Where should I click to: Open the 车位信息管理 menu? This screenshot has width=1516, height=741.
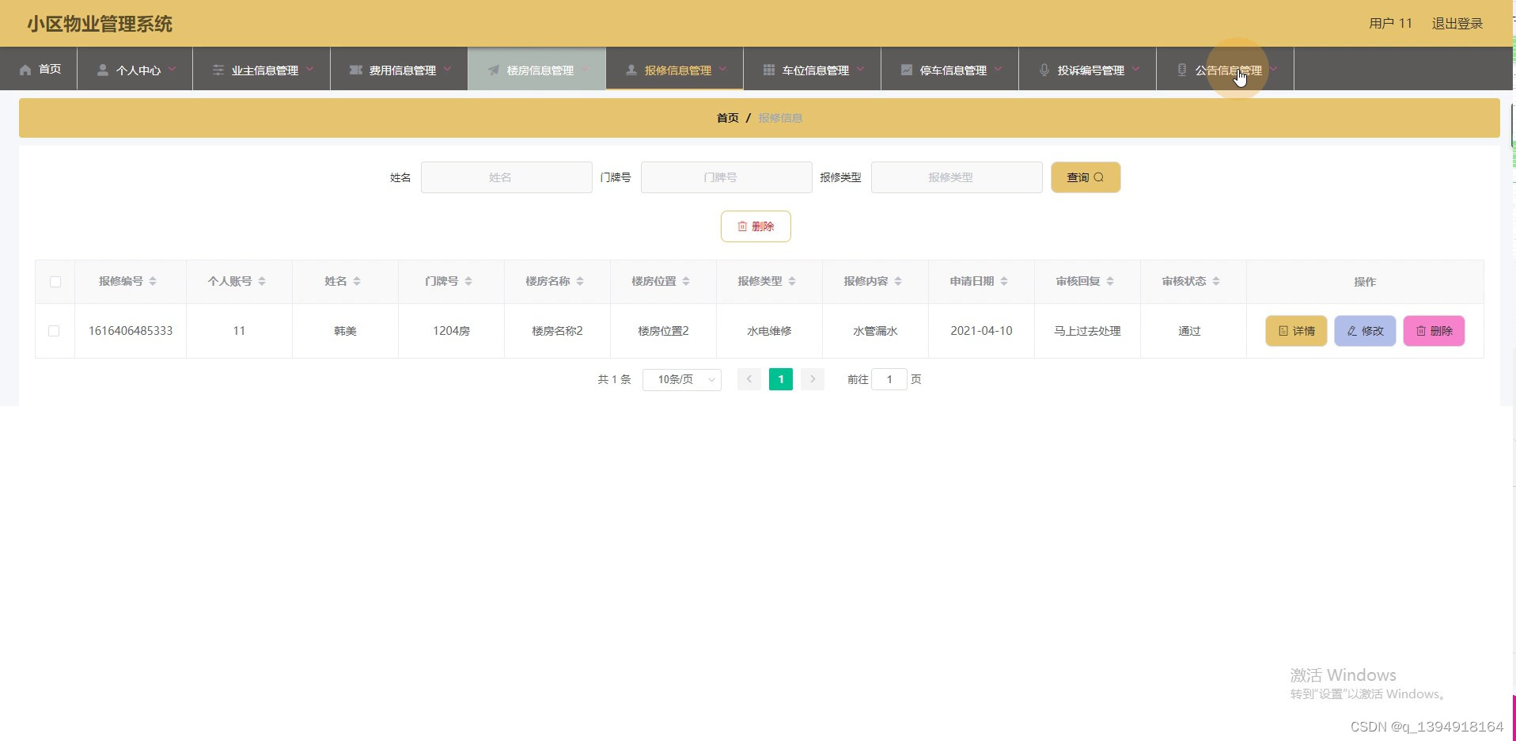pyautogui.click(x=813, y=69)
